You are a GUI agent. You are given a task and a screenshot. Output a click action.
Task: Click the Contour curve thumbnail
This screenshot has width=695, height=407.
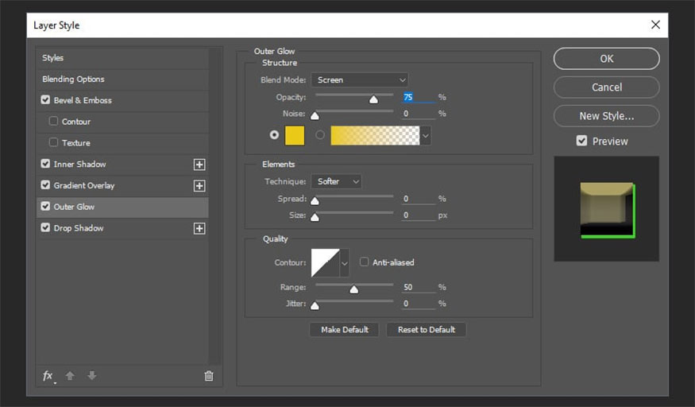pyautogui.click(x=325, y=262)
